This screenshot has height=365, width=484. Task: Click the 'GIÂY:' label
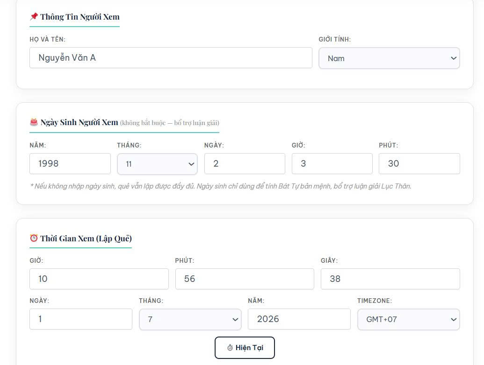point(329,260)
